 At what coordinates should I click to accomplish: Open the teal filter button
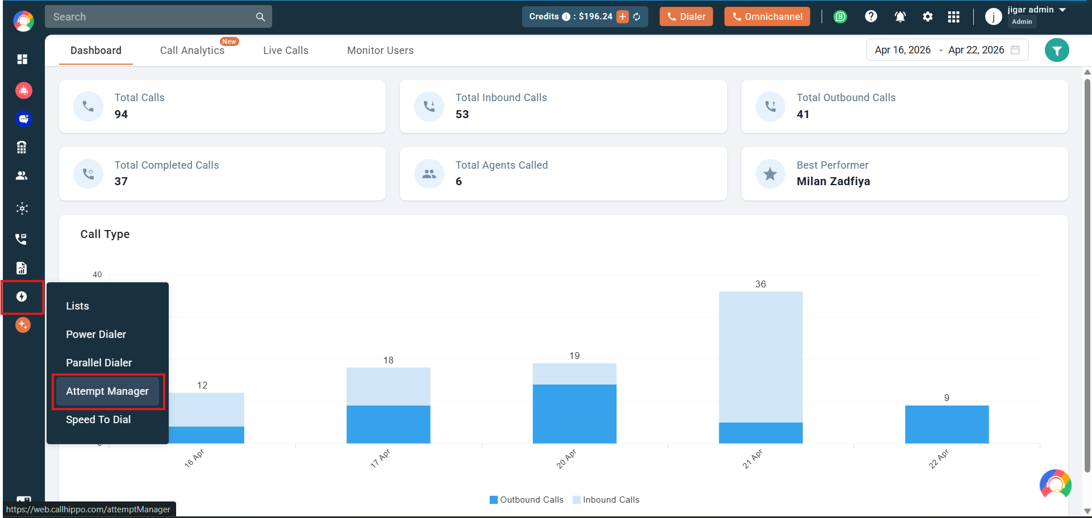click(x=1057, y=51)
